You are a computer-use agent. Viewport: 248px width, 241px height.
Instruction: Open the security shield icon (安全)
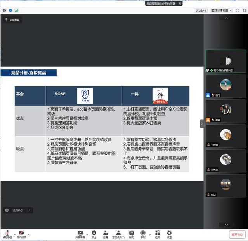pos(94,233)
